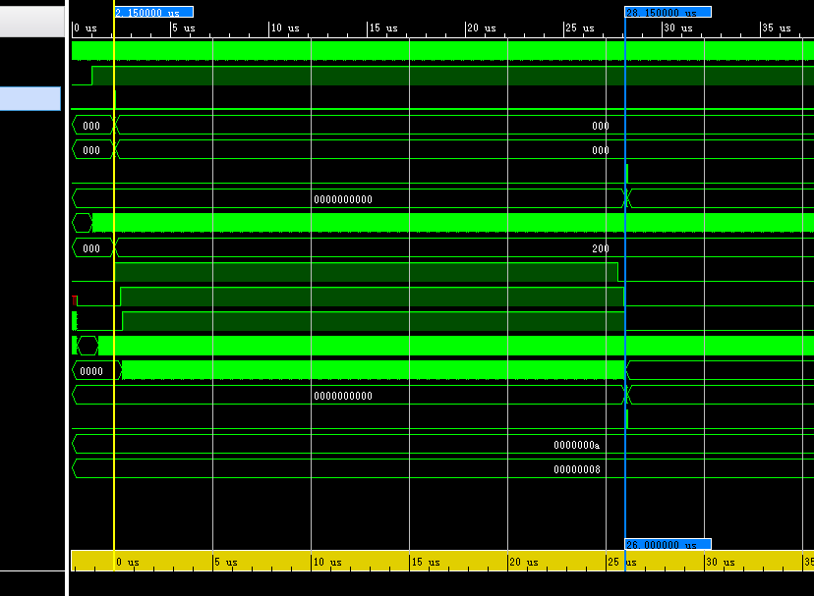Screen dimensions: 814x596
Task: Select the yellow cursor's 2.150000 us time label
Action: pos(153,12)
